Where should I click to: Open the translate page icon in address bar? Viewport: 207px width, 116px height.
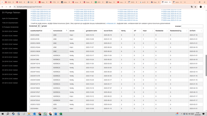pyautogui.click(x=192, y=7)
